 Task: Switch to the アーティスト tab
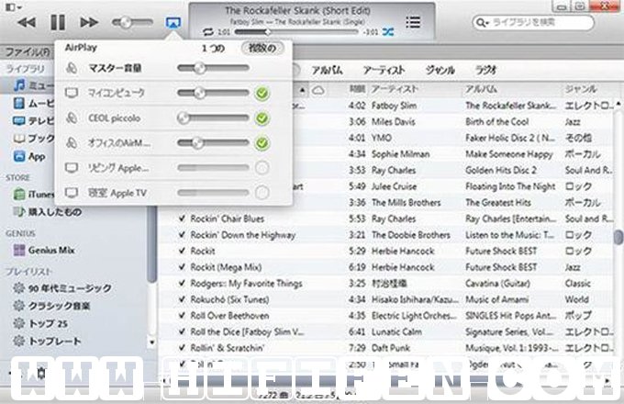point(384,71)
